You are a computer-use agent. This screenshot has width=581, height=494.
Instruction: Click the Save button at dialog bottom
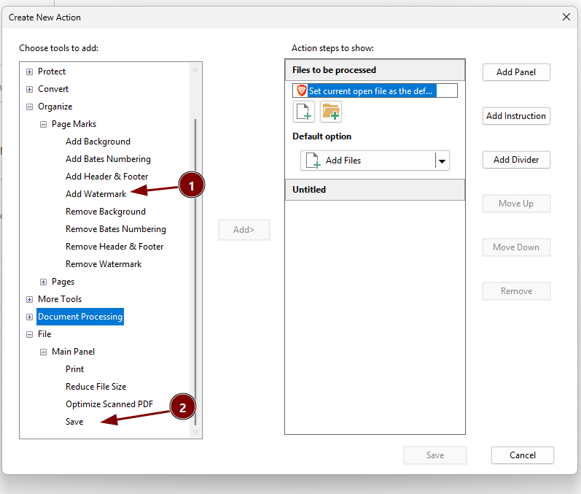click(x=435, y=455)
